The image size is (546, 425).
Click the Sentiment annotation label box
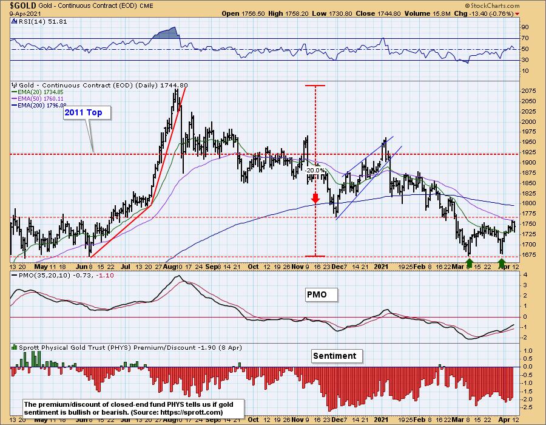(337, 356)
